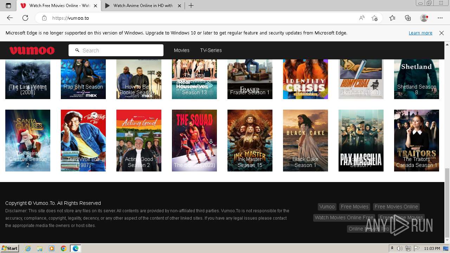The height and width of the screenshot is (253, 450).
Task: Open Identity Crisis poster
Action: 306,79
